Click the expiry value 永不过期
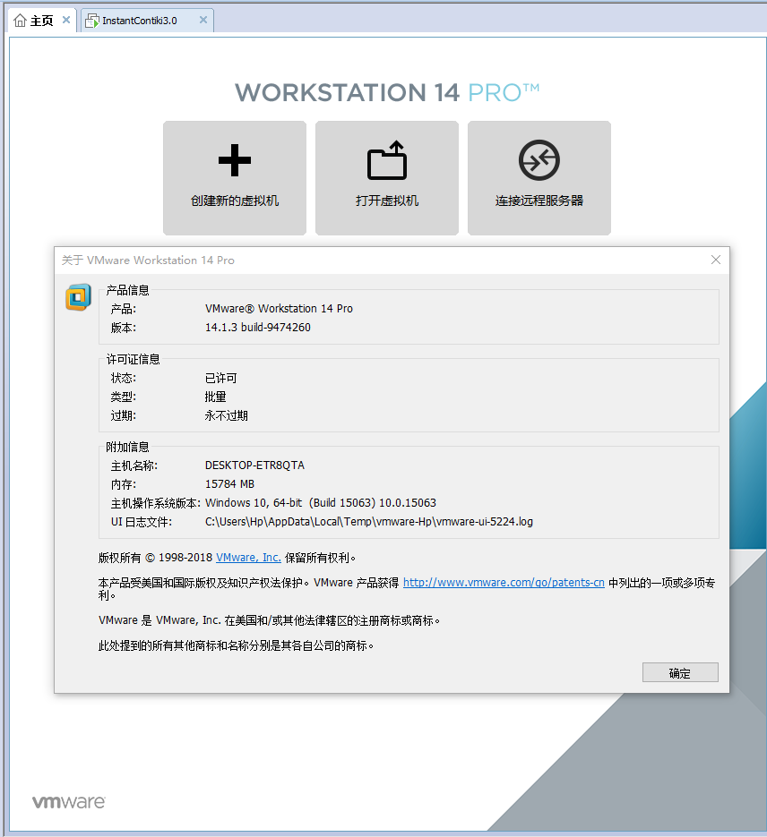Viewport: 767px width, 837px height. 226,416
